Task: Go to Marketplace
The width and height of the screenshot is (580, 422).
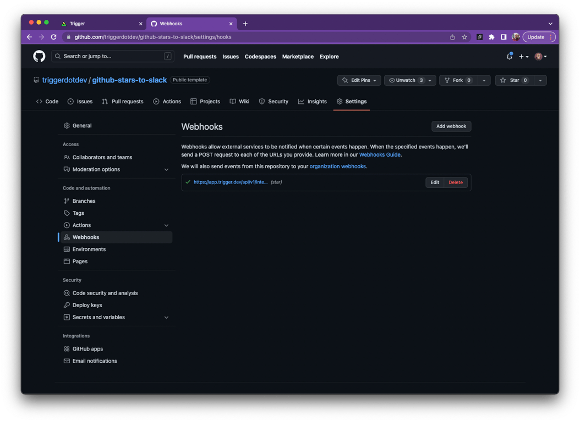Action: [x=298, y=57]
